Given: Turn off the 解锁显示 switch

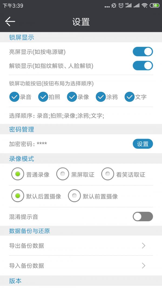Looking at the screenshot, I should coord(143,66).
